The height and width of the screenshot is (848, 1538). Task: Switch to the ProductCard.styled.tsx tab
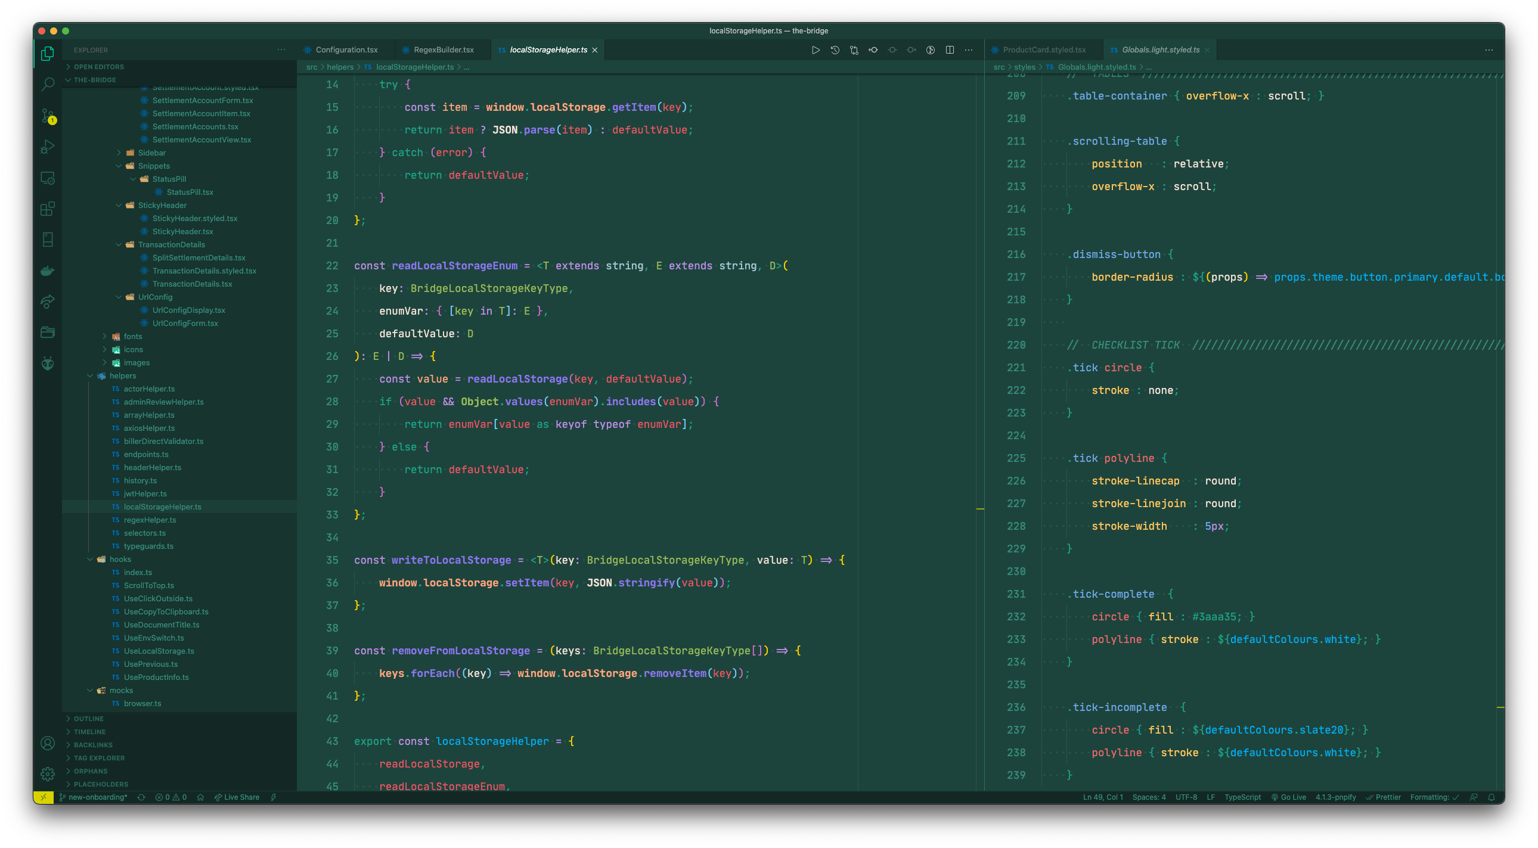[x=1044, y=49]
